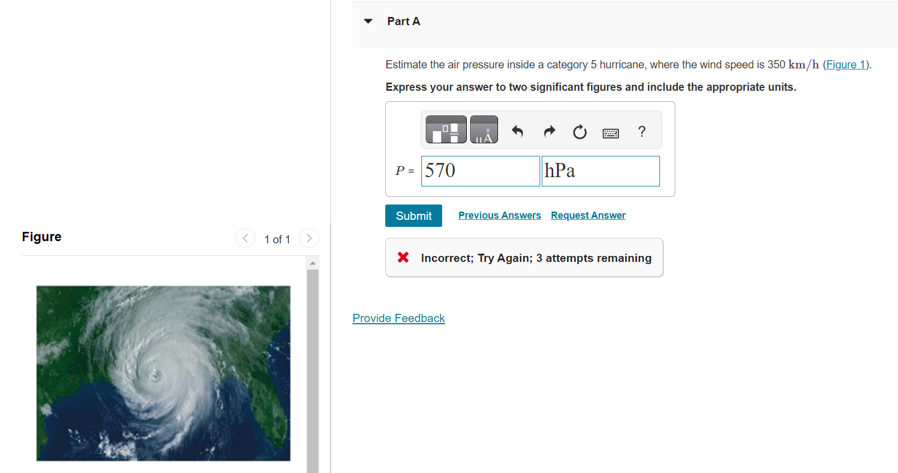
Task: Click Provide Feedback link
Action: [399, 318]
